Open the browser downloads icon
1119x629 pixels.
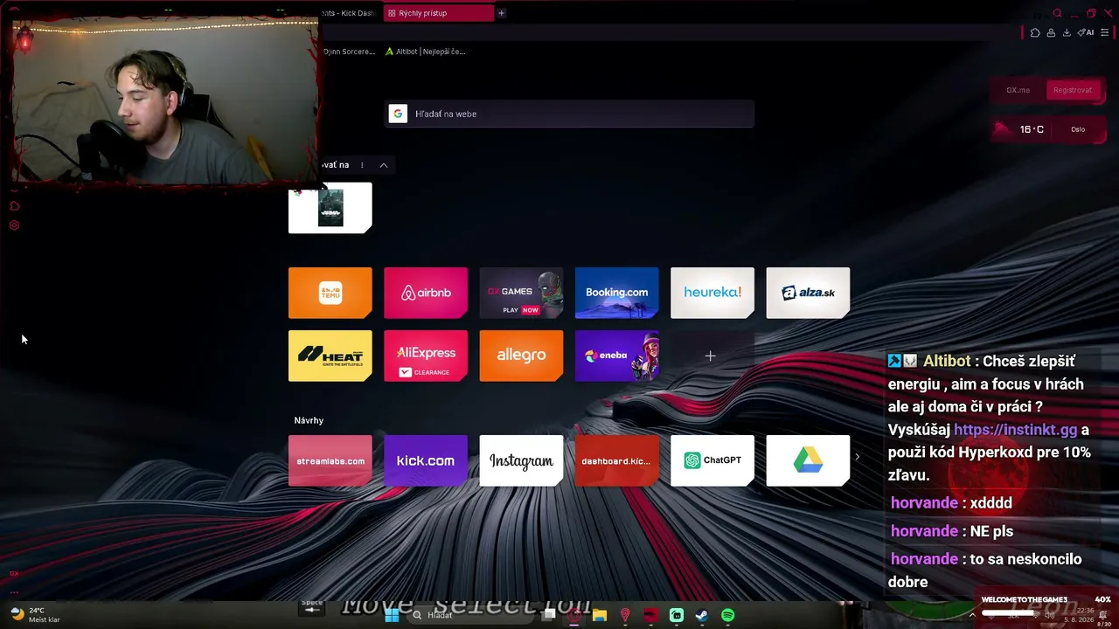click(x=1067, y=32)
